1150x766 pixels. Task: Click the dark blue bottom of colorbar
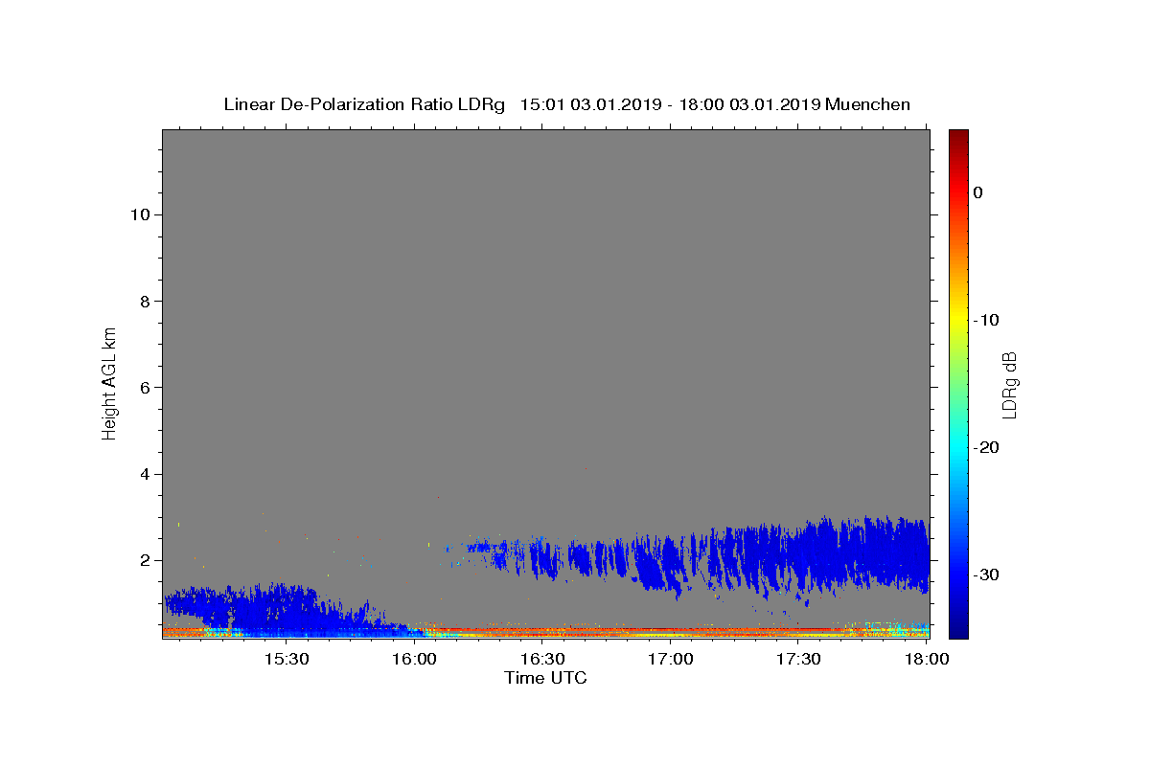pyautogui.click(x=958, y=627)
